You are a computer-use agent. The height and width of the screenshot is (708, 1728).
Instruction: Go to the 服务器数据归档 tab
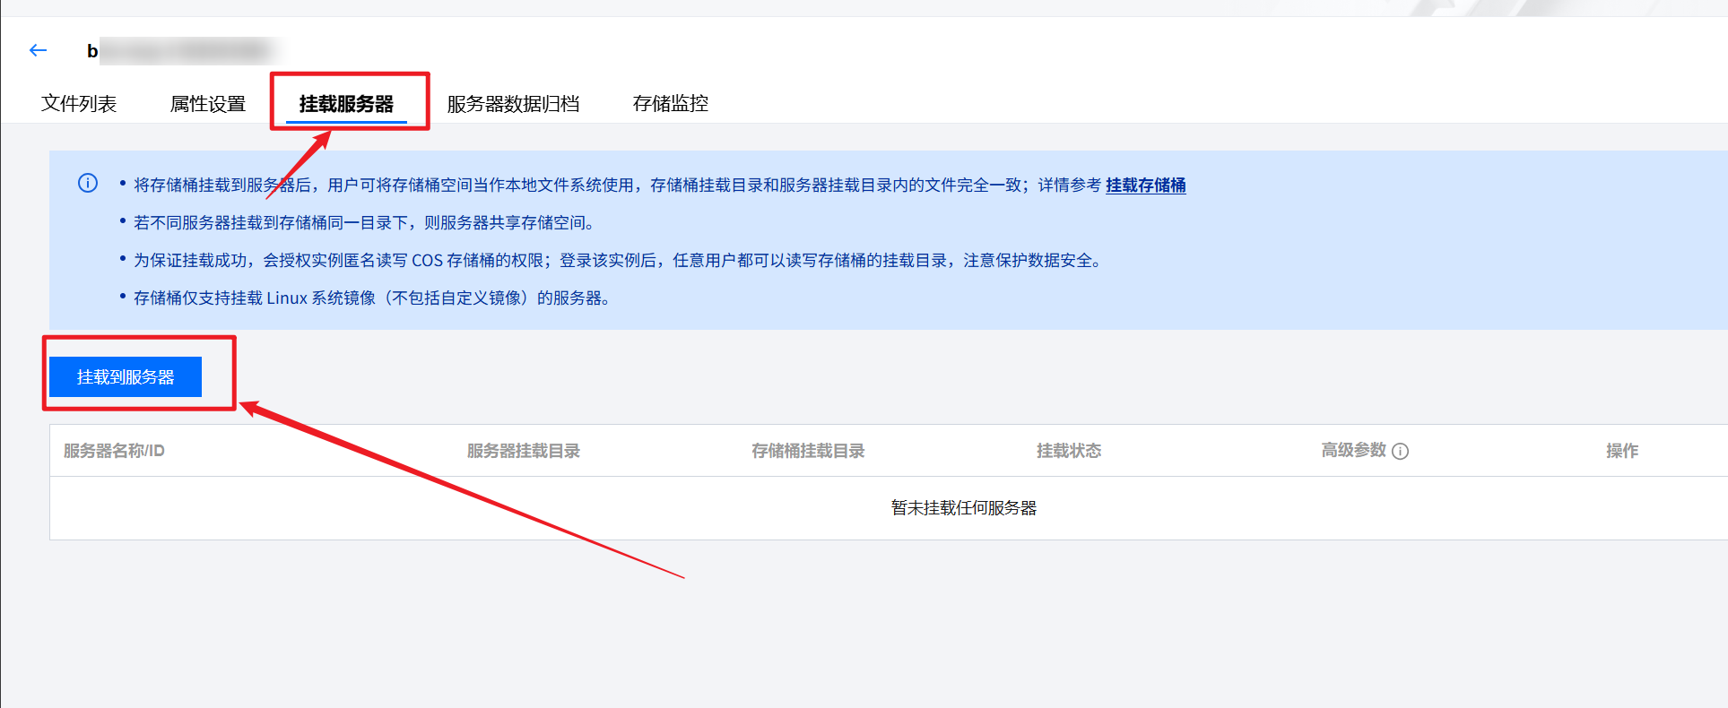click(513, 104)
